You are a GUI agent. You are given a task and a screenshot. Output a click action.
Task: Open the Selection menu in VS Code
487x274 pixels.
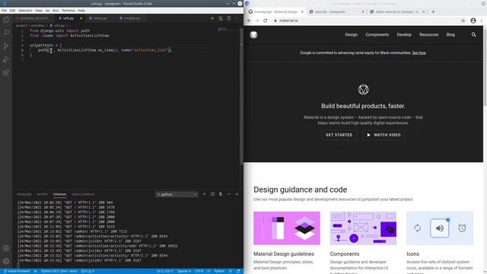point(25,10)
